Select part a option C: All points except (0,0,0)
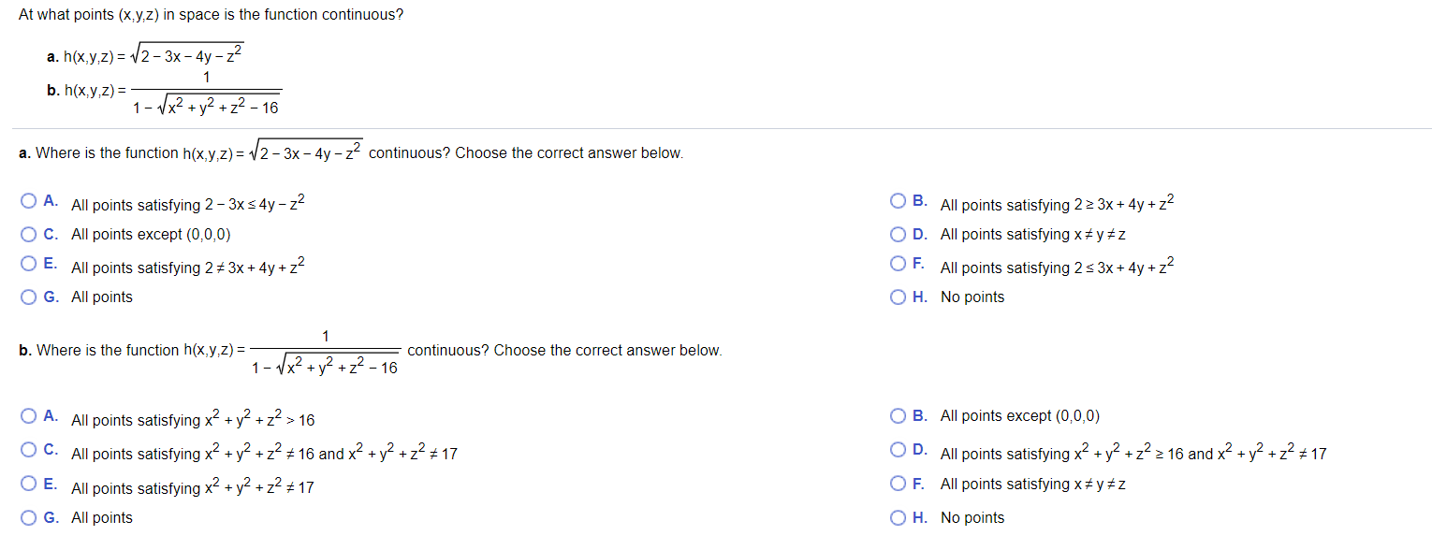 coord(28,234)
